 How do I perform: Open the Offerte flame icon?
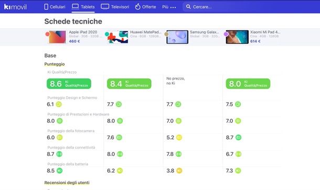[138, 6]
